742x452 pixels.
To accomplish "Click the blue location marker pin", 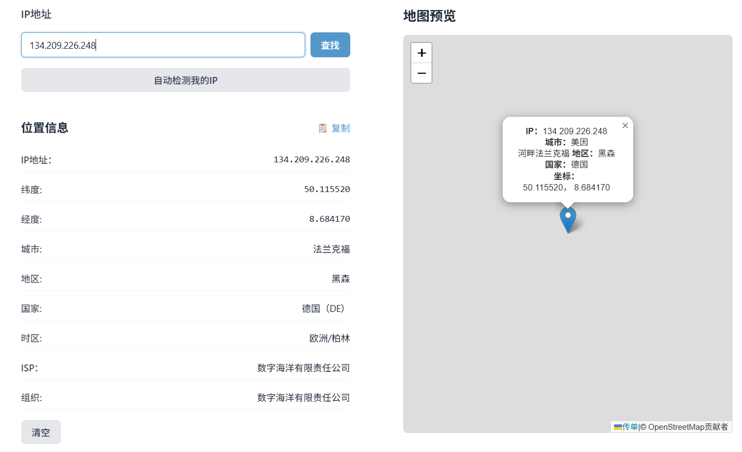I will (568, 220).
